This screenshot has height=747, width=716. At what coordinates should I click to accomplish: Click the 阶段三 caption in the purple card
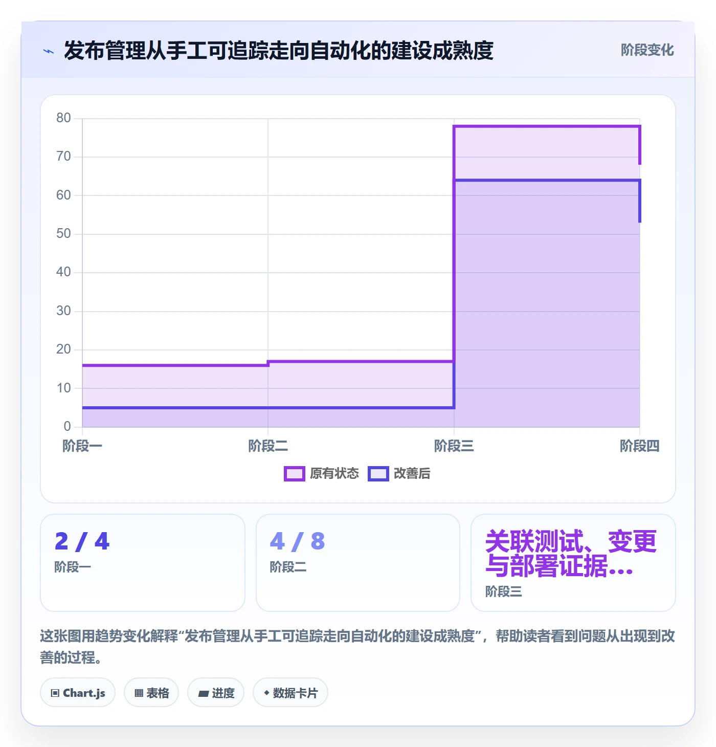[x=504, y=591]
